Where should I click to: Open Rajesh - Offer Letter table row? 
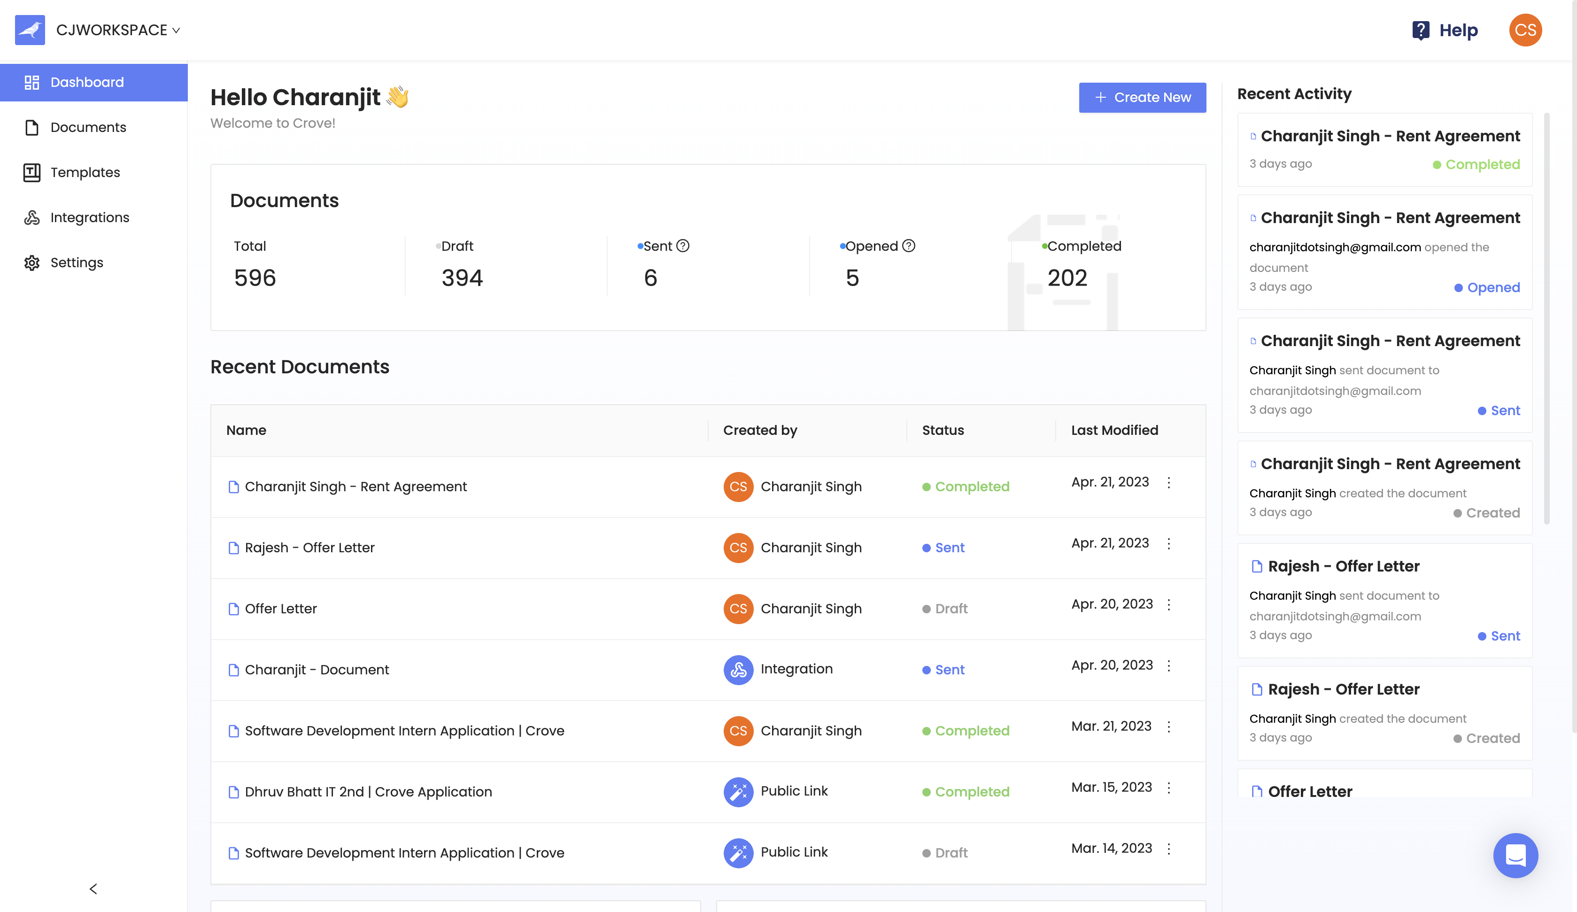click(x=708, y=548)
